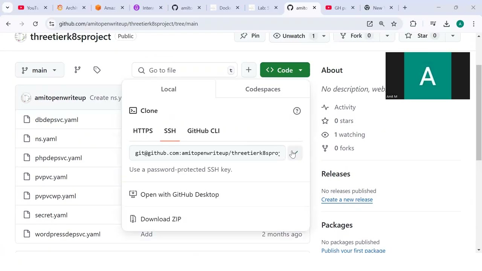Image resolution: width=482 pixels, height=271 pixels.
Task: Open browser extensions puzzle icon
Action: [x=413, y=24]
